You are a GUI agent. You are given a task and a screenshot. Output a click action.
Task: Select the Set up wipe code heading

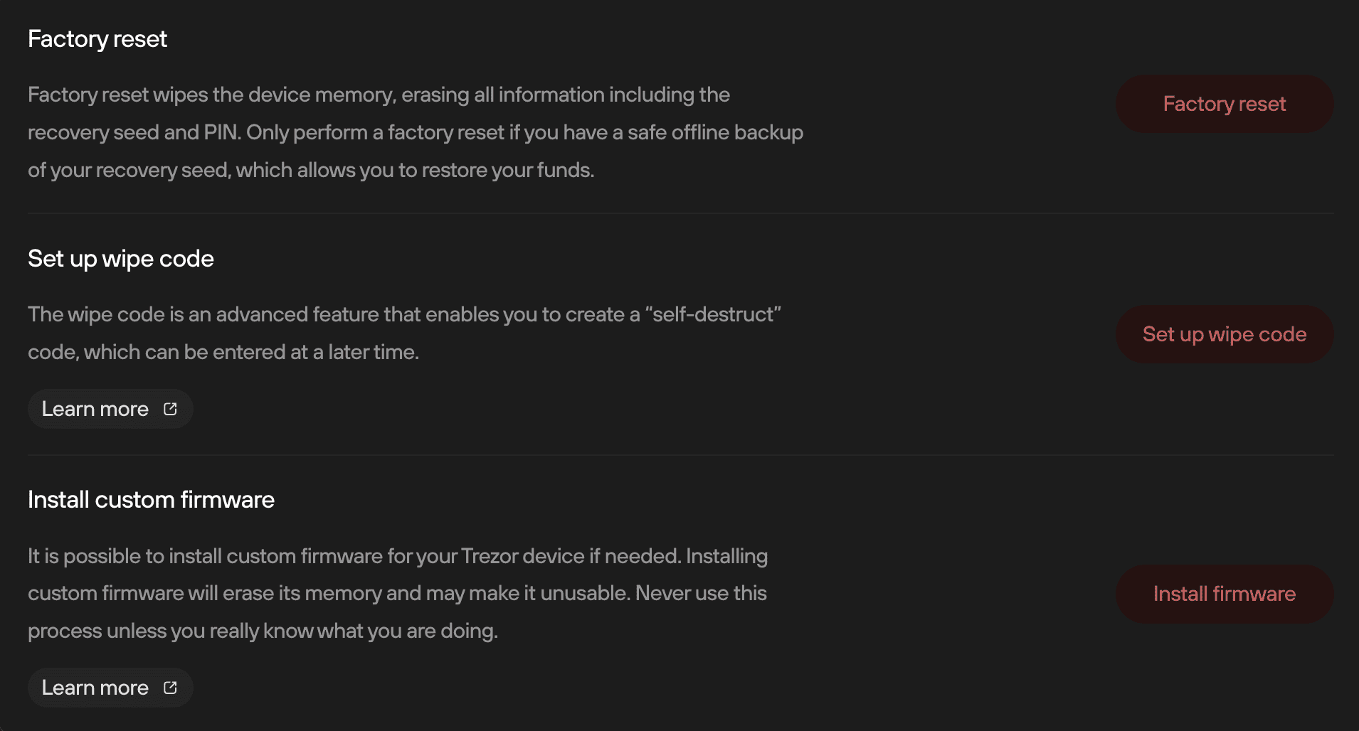click(121, 259)
